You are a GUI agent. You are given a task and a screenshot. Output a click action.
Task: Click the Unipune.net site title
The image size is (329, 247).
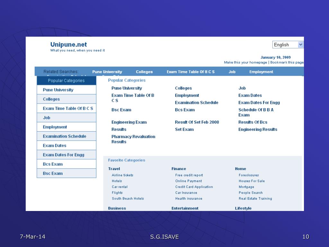68,44
